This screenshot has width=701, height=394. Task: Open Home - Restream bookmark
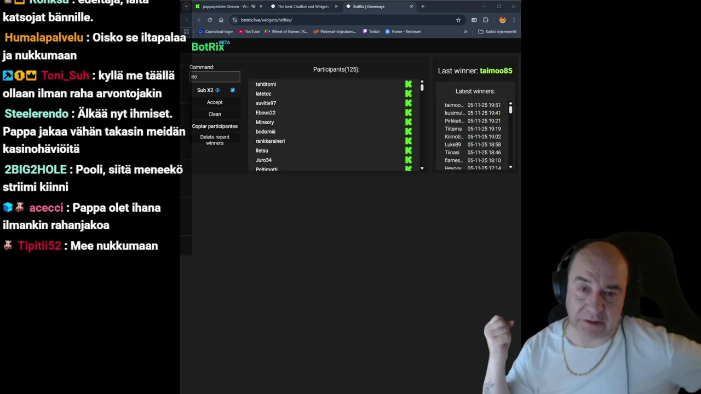tap(403, 31)
